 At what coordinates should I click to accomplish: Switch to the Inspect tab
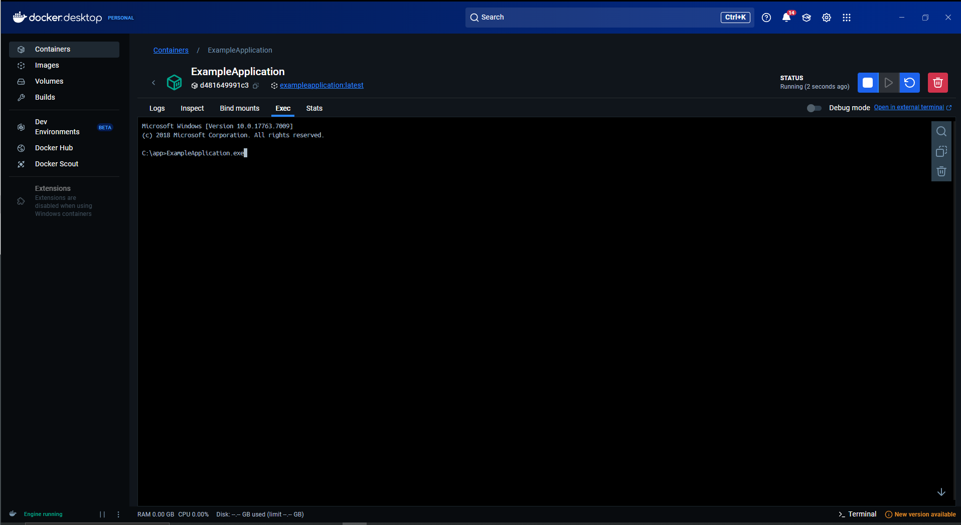tap(192, 108)
